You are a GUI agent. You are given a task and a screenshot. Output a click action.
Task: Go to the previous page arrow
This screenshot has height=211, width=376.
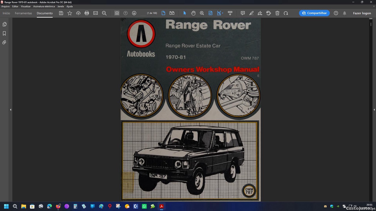coord(126,13)
